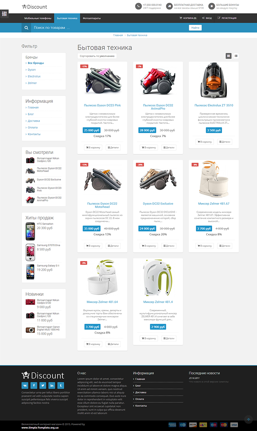Open the settings panel sliders icon
The width and height of the screenshot is (257, 431).
[4, 14]
